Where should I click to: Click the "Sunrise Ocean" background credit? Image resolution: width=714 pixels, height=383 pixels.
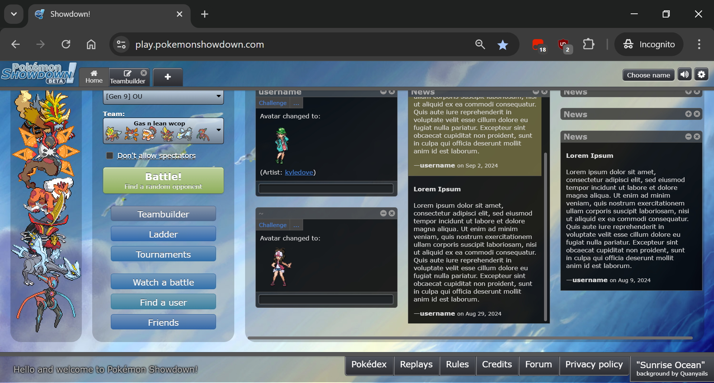(672, 368)
